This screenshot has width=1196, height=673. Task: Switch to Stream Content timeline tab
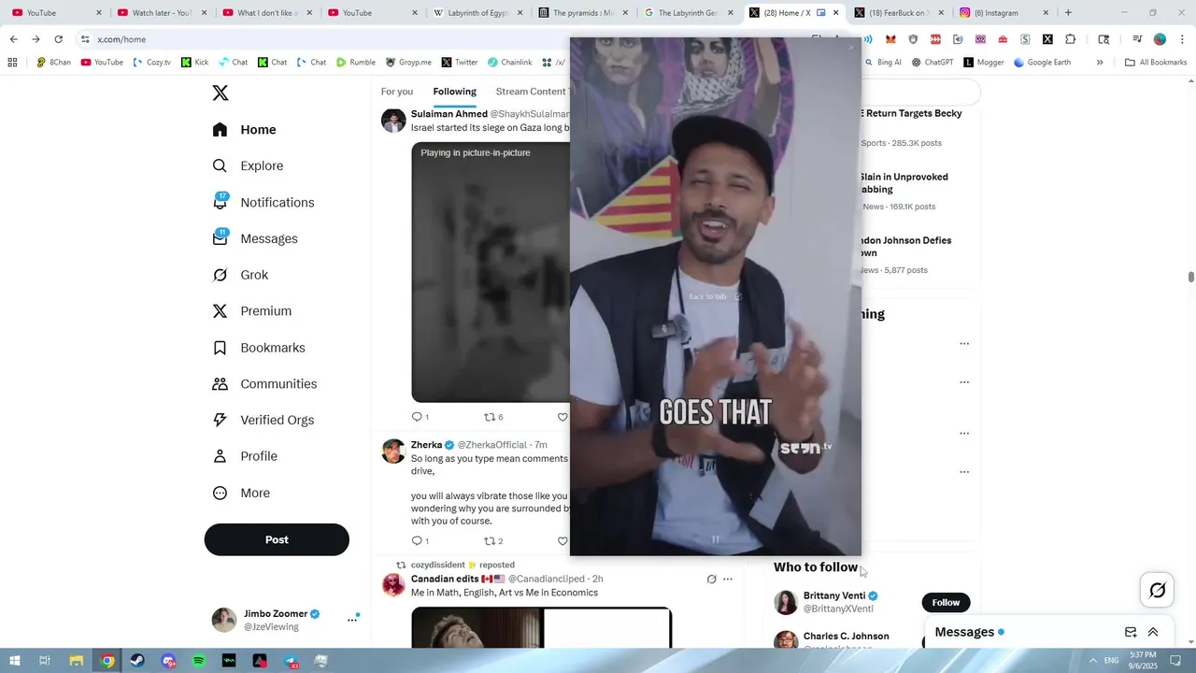click(x=531, y=92)
